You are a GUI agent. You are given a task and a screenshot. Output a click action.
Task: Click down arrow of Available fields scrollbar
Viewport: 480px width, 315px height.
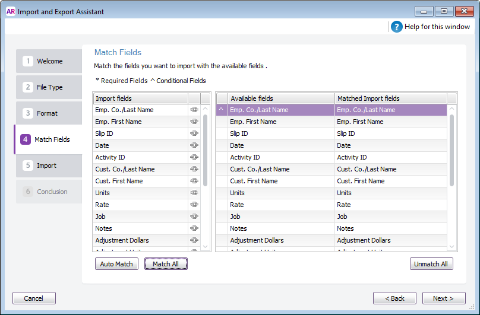451,247
